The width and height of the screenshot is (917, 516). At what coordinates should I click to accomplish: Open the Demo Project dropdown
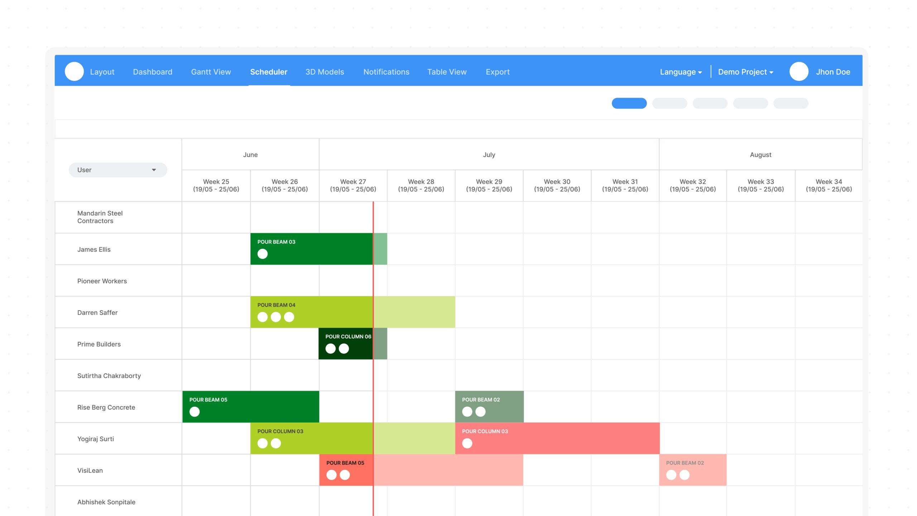click(x=745, y=72)
